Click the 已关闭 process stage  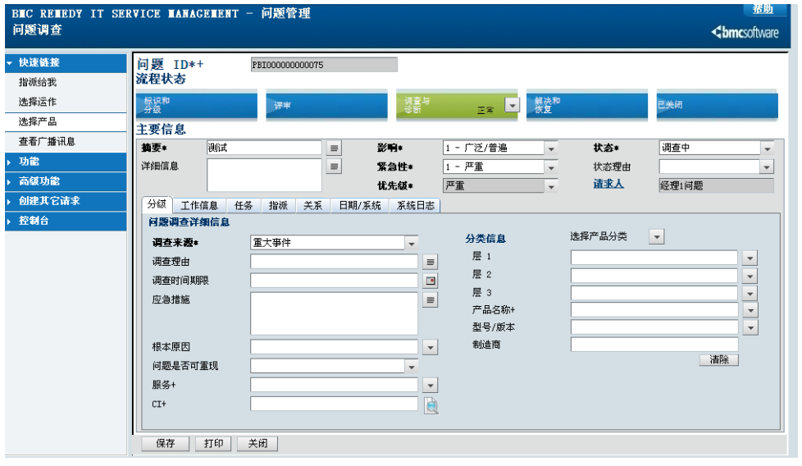click(717, 105)
